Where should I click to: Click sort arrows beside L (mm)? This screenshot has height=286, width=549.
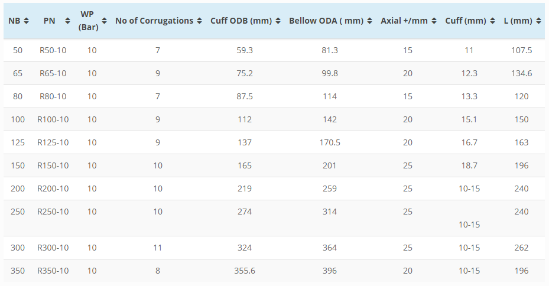tap(538, 21)
